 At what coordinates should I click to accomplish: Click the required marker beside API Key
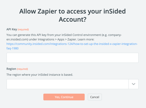[x=23, y=29]
